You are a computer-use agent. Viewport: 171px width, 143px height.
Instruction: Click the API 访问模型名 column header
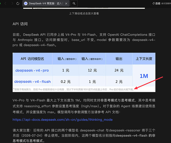coord(32,59)
